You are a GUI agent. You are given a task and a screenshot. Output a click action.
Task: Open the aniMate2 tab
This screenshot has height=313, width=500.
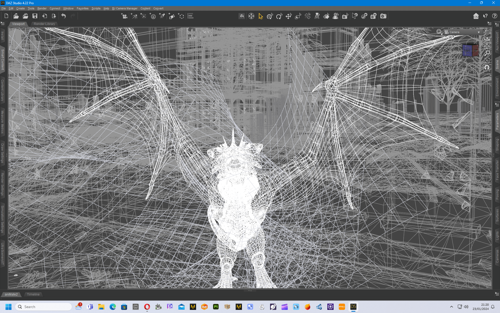11,294
